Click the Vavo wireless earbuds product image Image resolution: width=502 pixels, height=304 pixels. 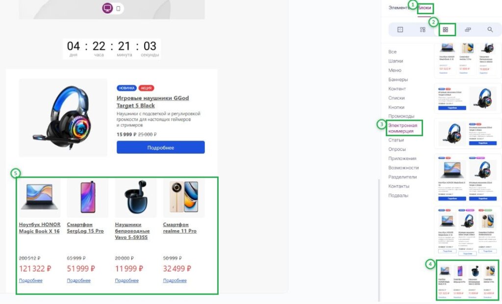[135, 198]
